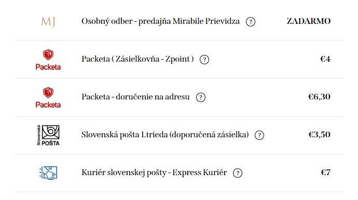
Task: Click the €4 Packeta price
Action: click(325, 59)
